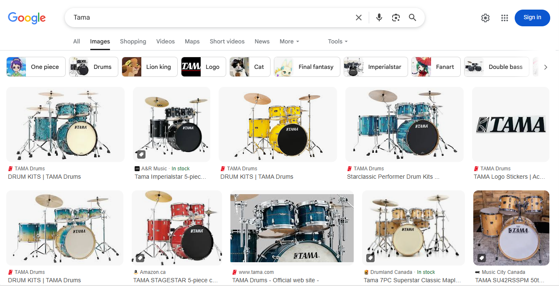Image resolution: width=559 pixels, height=286 pixels.
Task: Open the Starclassic Performer Drum Kits link
Action: (x=393, y=177)
